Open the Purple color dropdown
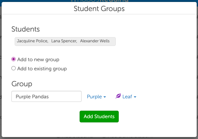 [96, 97]
